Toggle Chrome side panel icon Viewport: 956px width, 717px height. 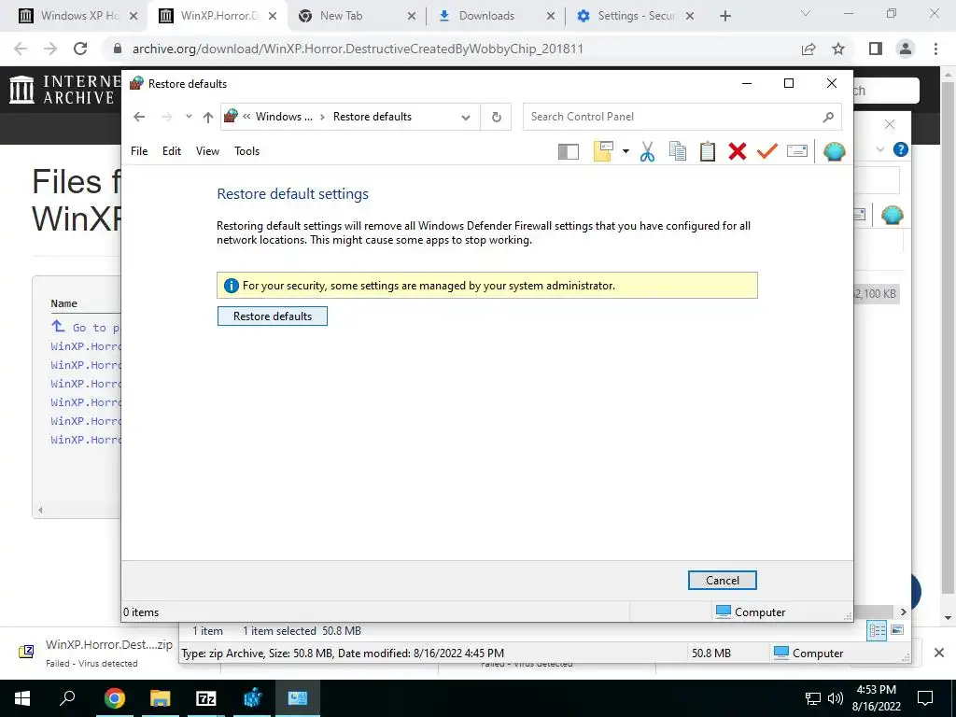[x=876, y=49]
